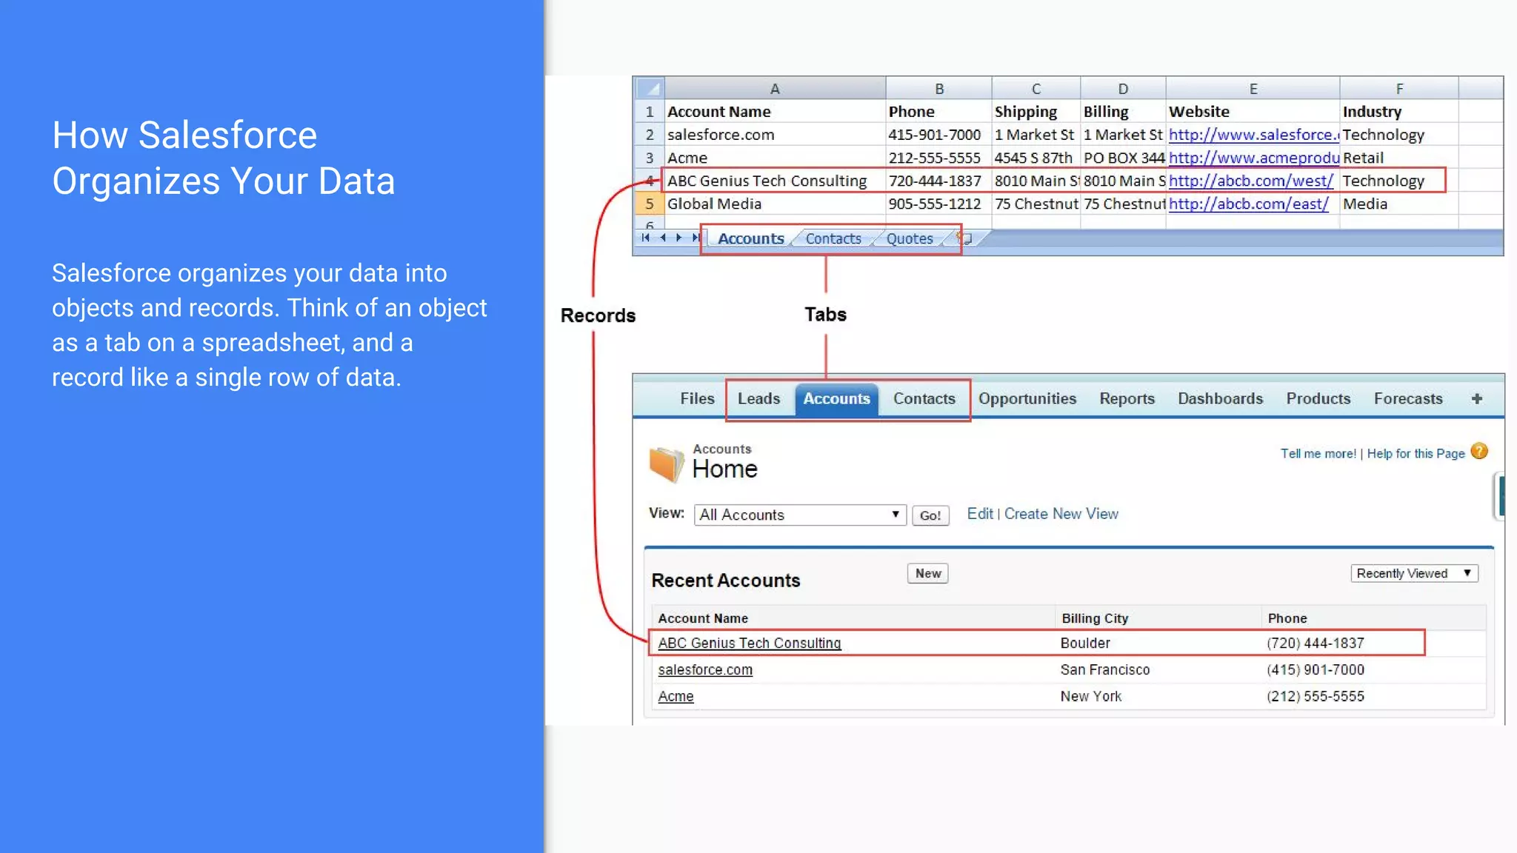Click the 4545 S 87th shipping cell

1036,158
